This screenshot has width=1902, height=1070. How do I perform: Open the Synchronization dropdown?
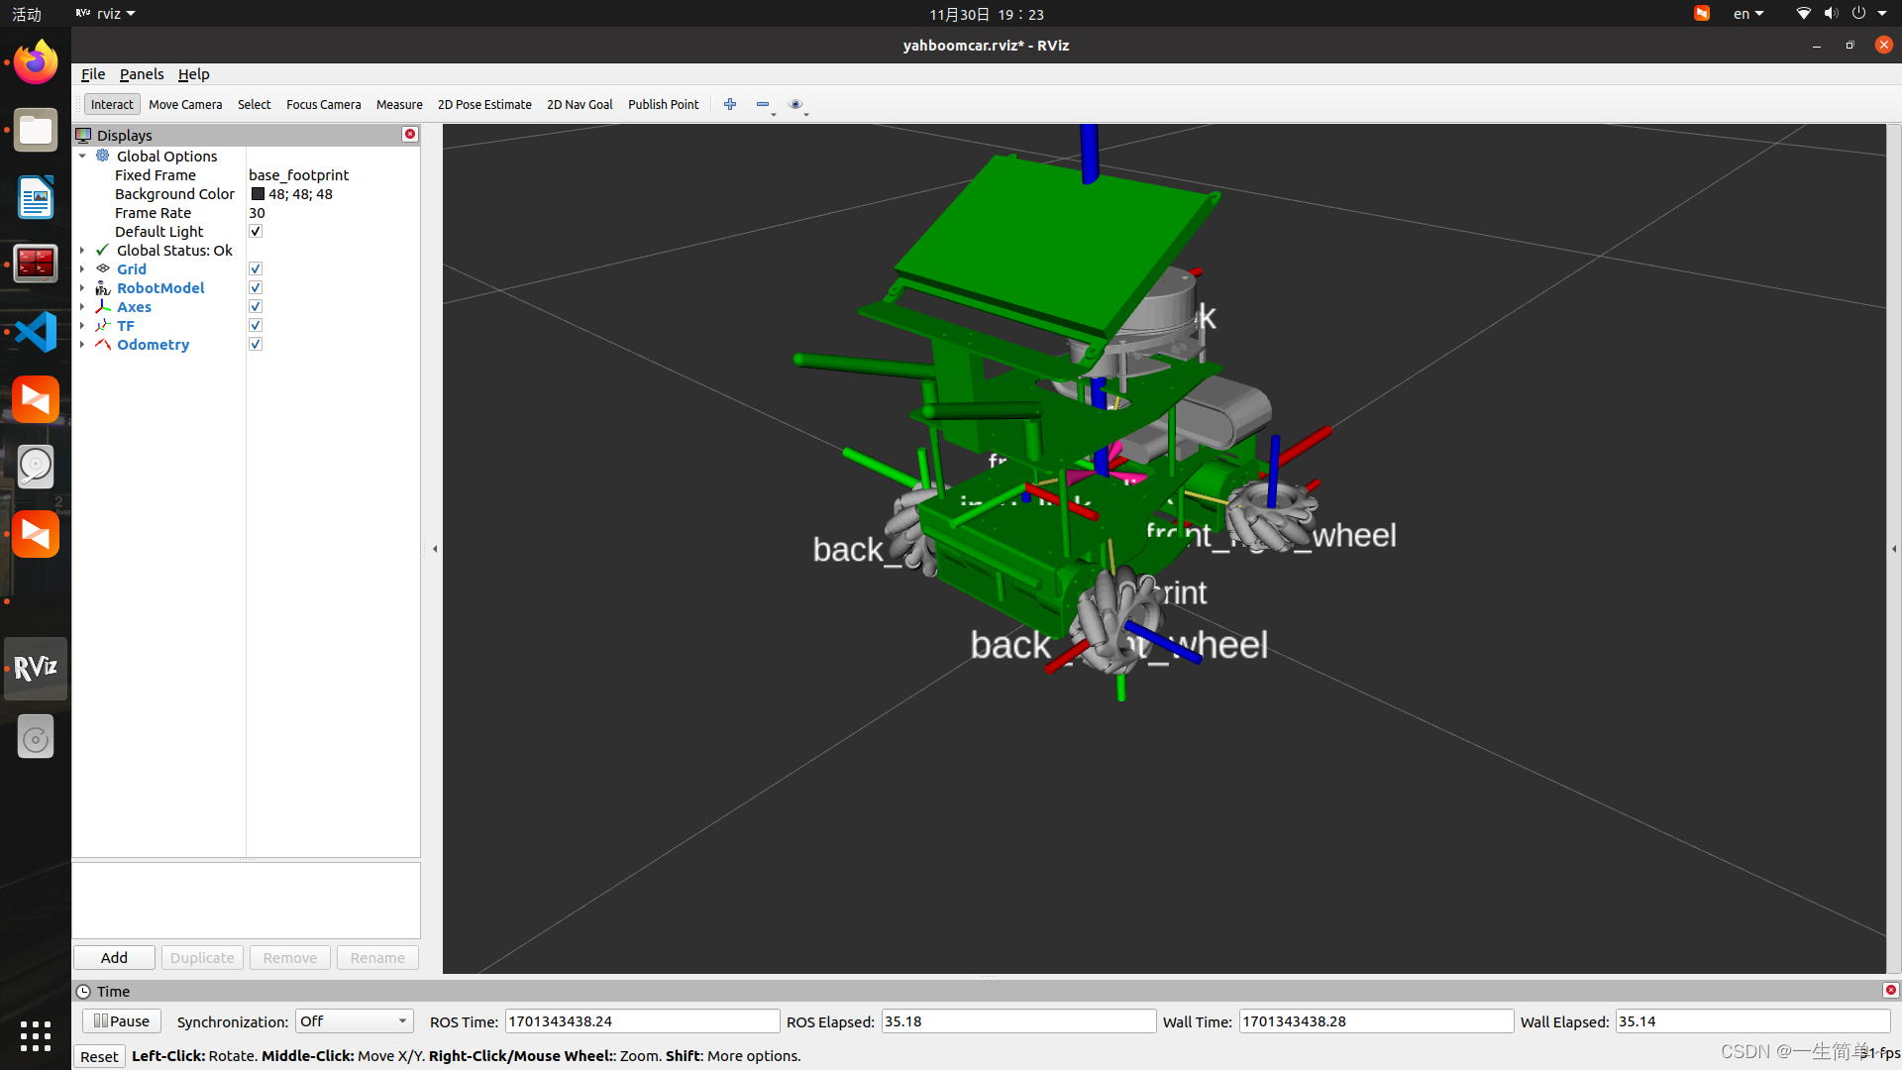[x=354, y=1021]
